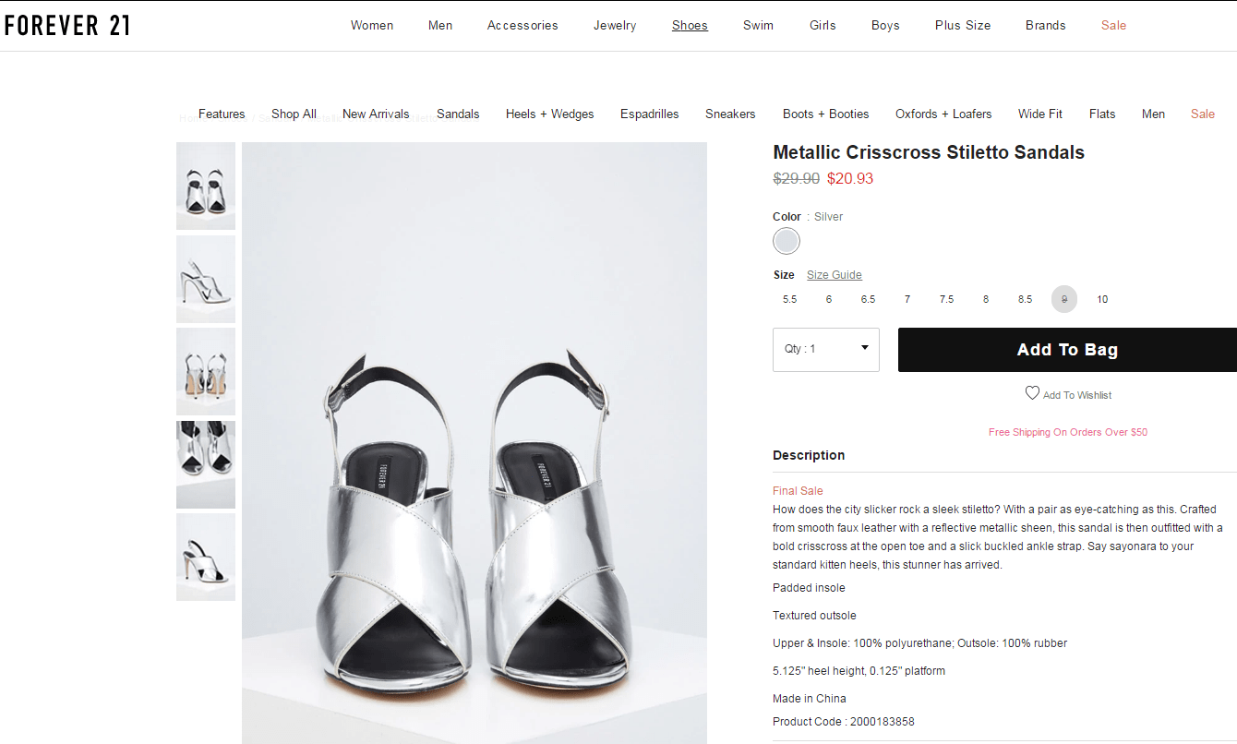Open the Size Guide link
Image resolution: width=1237 pixels, height=744 pixels.
pyautogui.click(x=834, y=275)
